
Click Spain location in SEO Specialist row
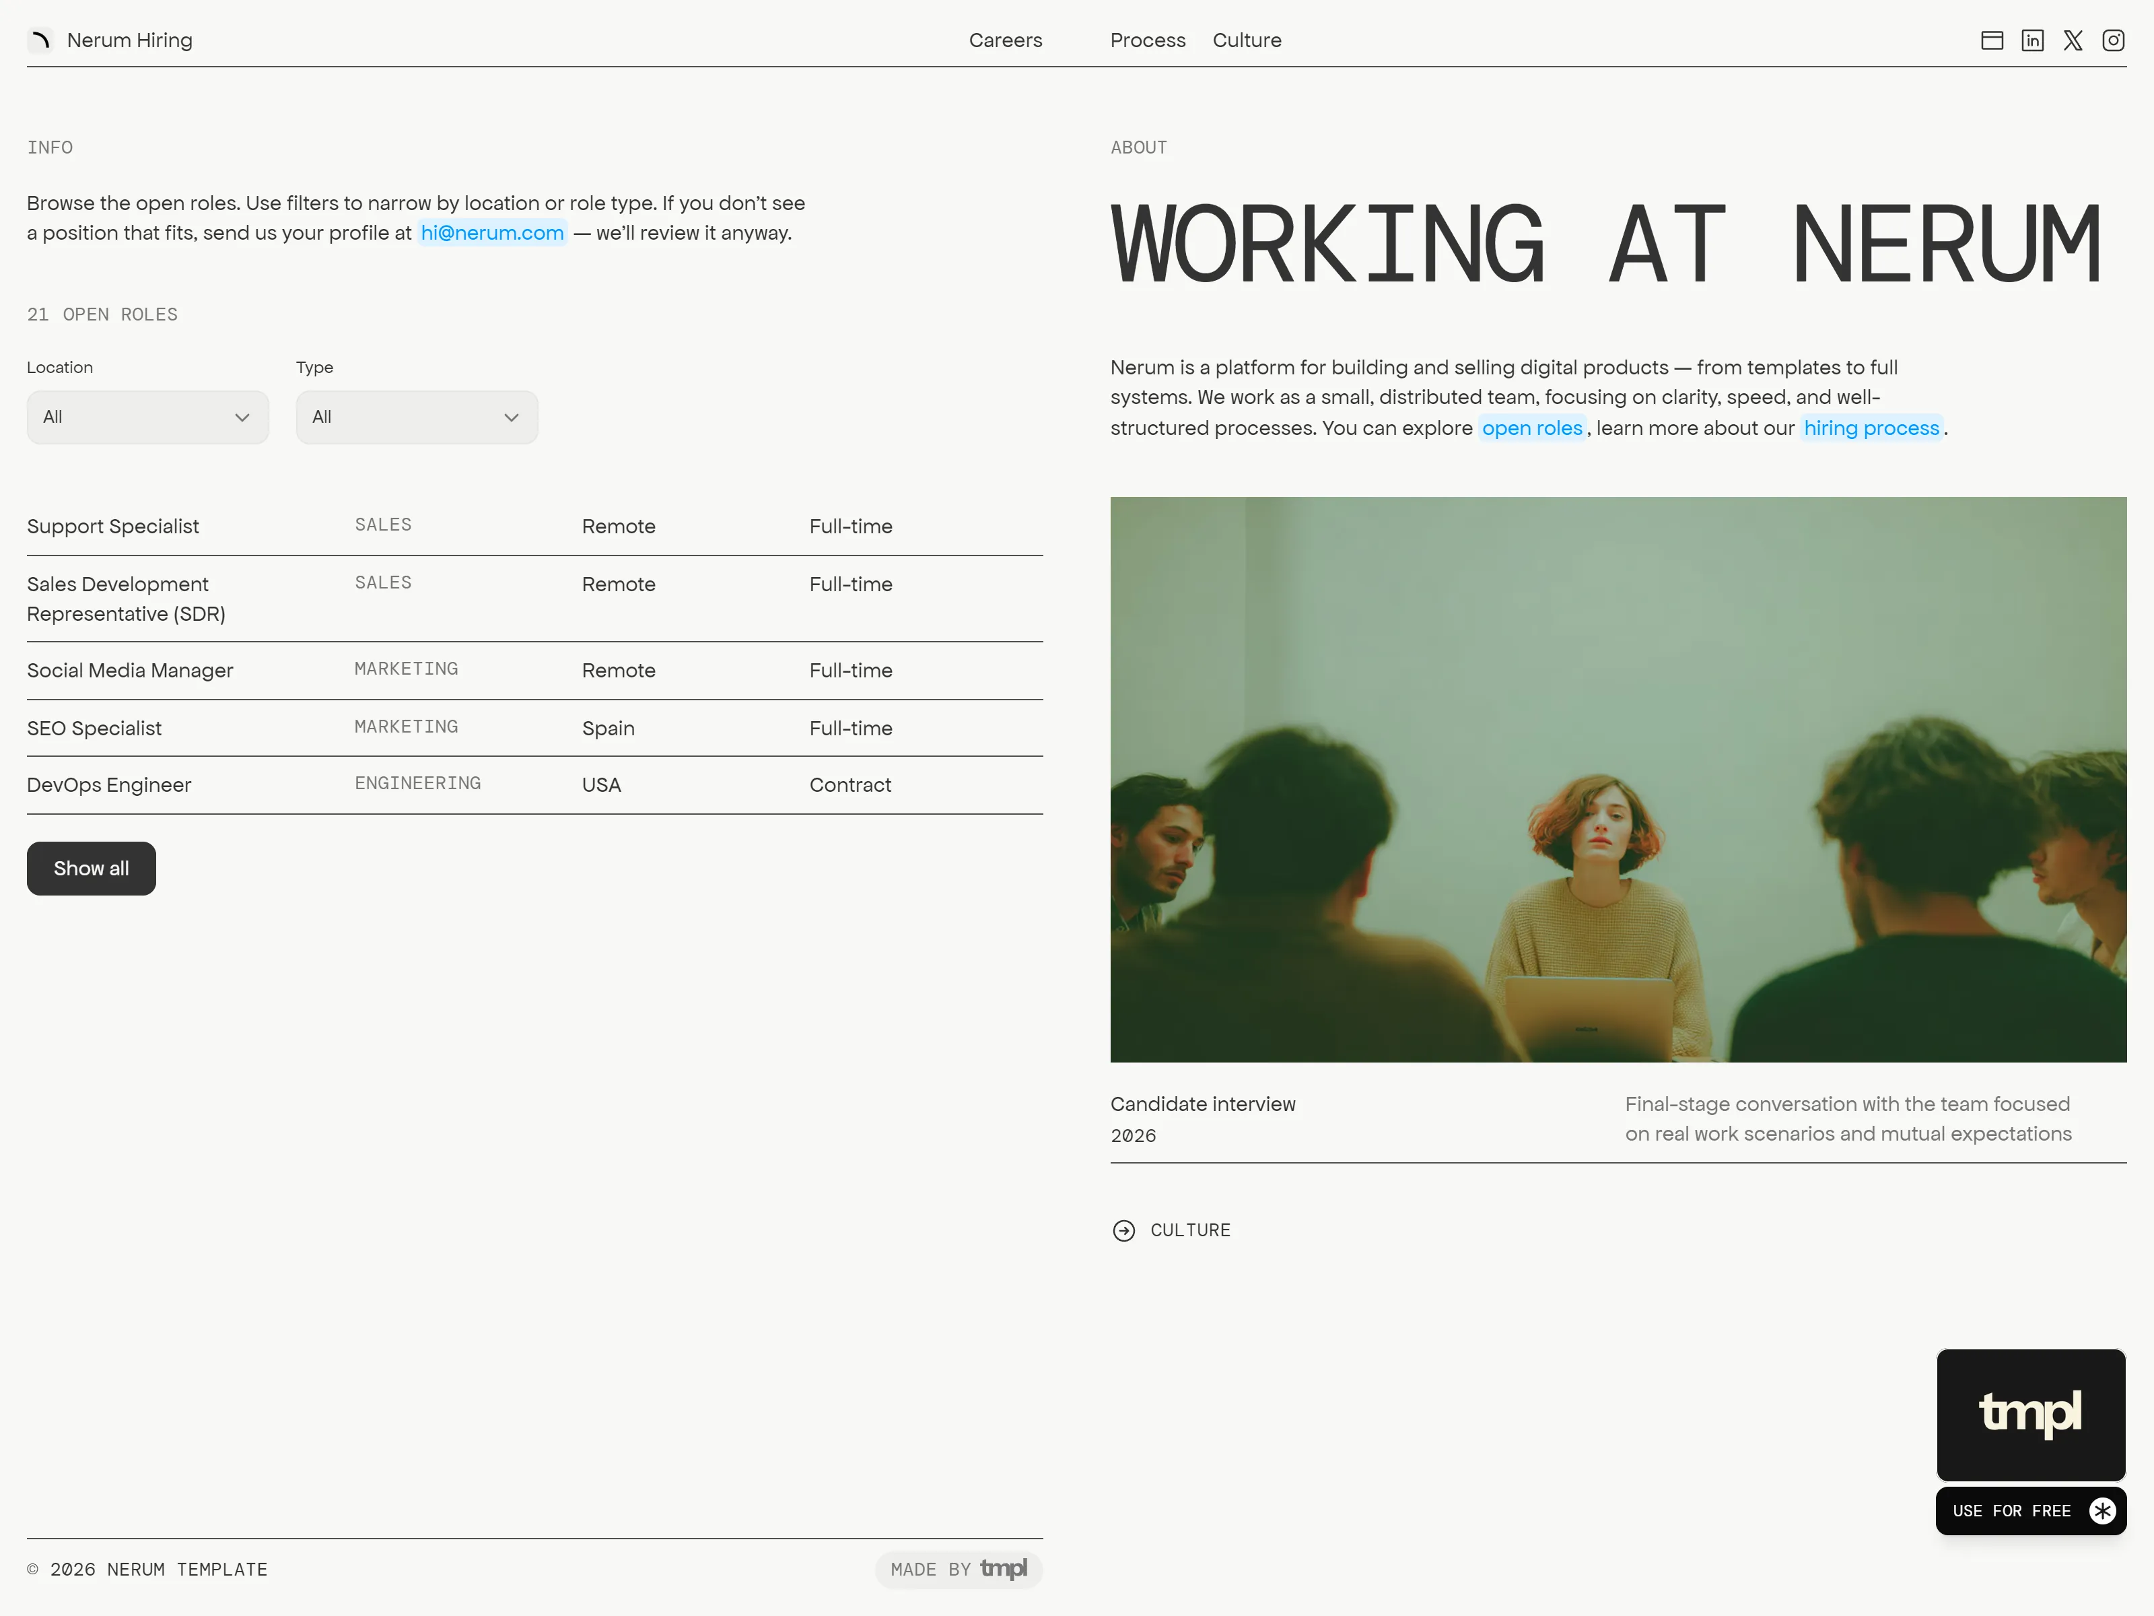(x=609, y=728)
